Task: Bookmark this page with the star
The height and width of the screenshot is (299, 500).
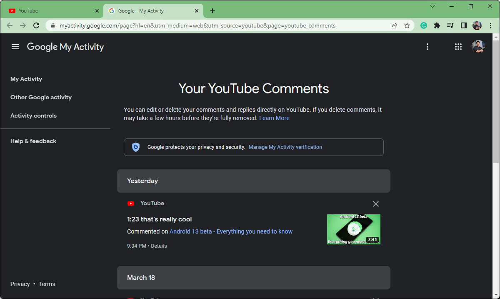Action: point(407,25)
